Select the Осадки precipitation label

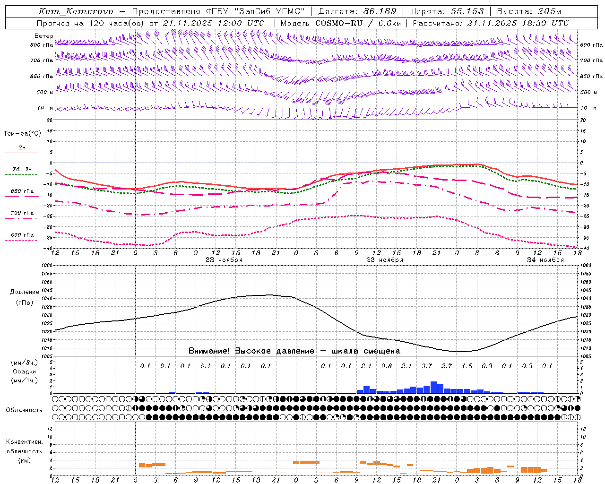tap(25, 372)
